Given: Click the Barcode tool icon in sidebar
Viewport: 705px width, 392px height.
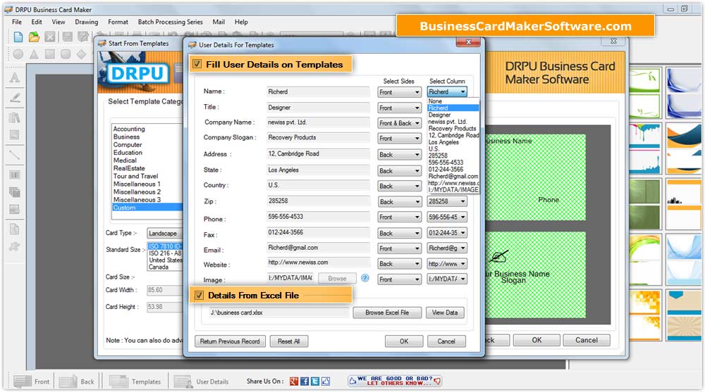Looking at the screenshot, I should pos(15,175).
